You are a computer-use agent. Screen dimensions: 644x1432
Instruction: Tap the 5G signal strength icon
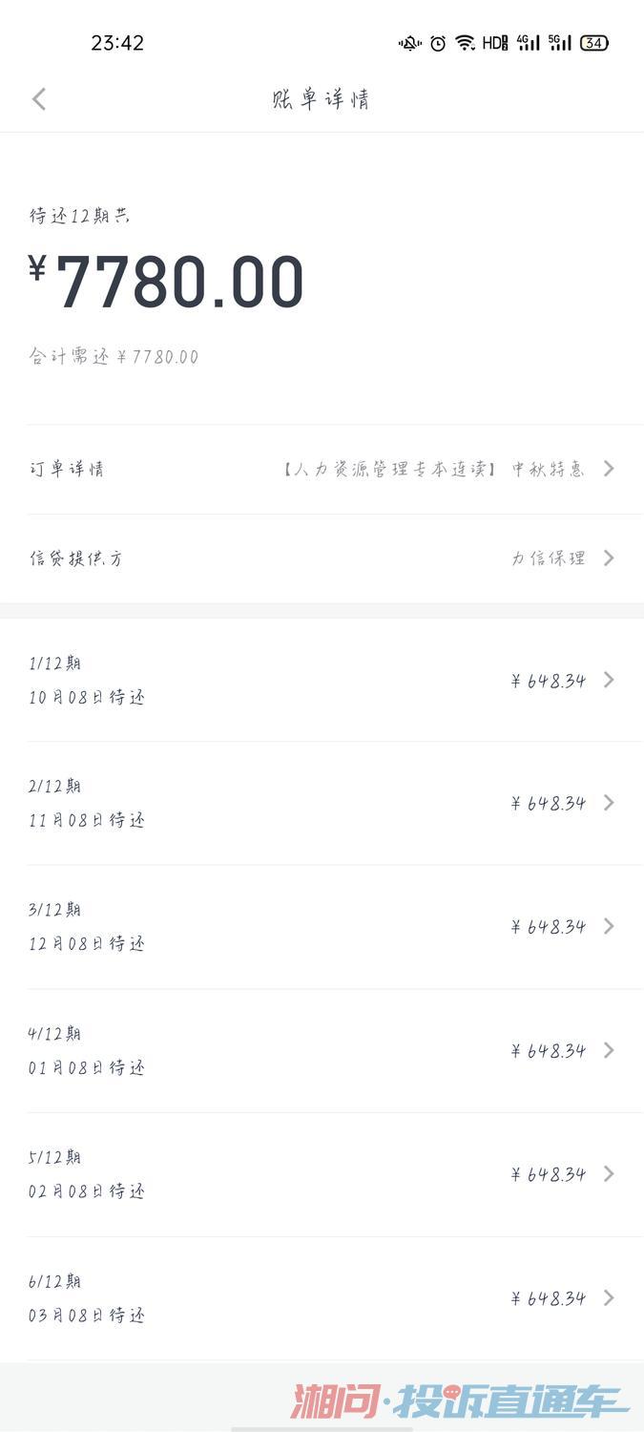560,43
